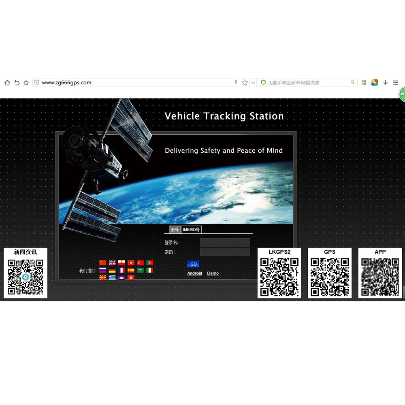Click the star icon beside the back arrow
Screen dimensions: 405x405
(26, 83)
